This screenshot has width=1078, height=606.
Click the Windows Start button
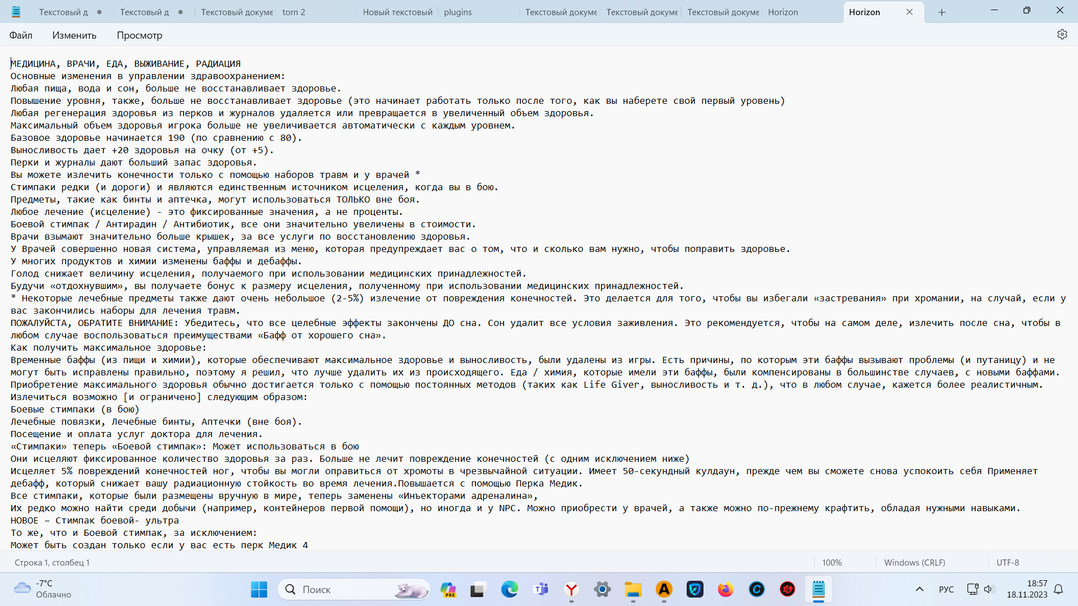[259, 589]
